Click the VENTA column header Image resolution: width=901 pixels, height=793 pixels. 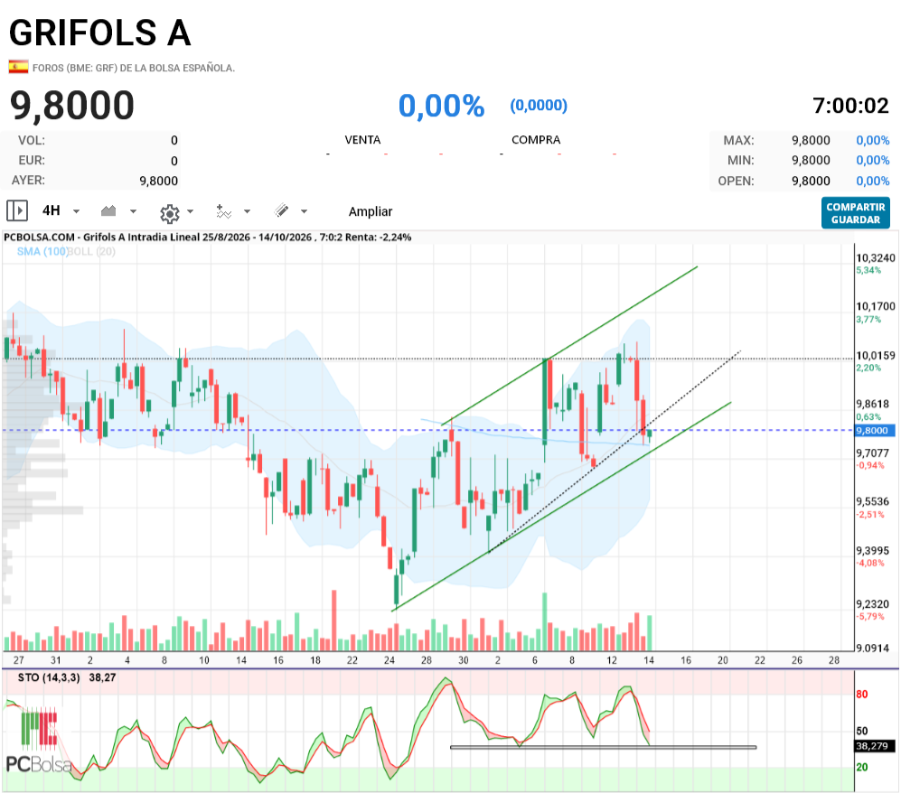pyautogui.click(x=362, y=139)
